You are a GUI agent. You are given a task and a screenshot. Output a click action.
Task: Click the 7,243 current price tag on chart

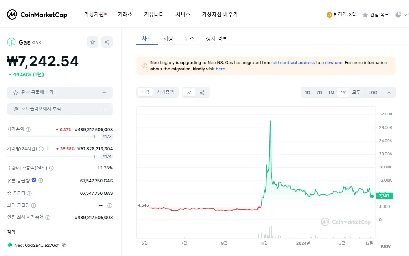pos(384,196)
